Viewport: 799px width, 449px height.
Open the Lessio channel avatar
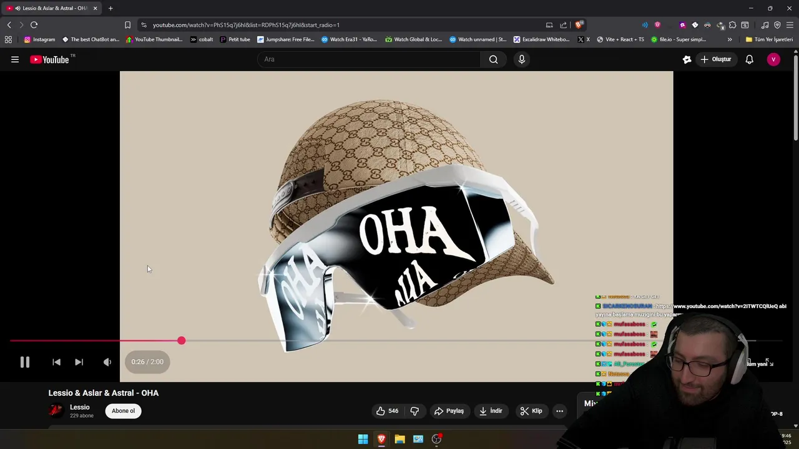click(x=56, y=410)
